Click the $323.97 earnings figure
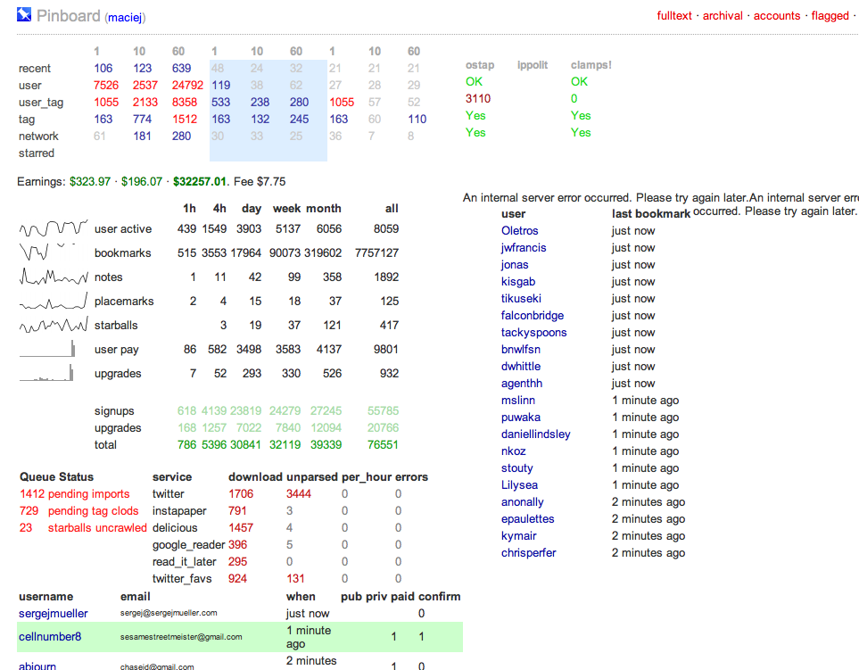 click(x=90, y=182)
